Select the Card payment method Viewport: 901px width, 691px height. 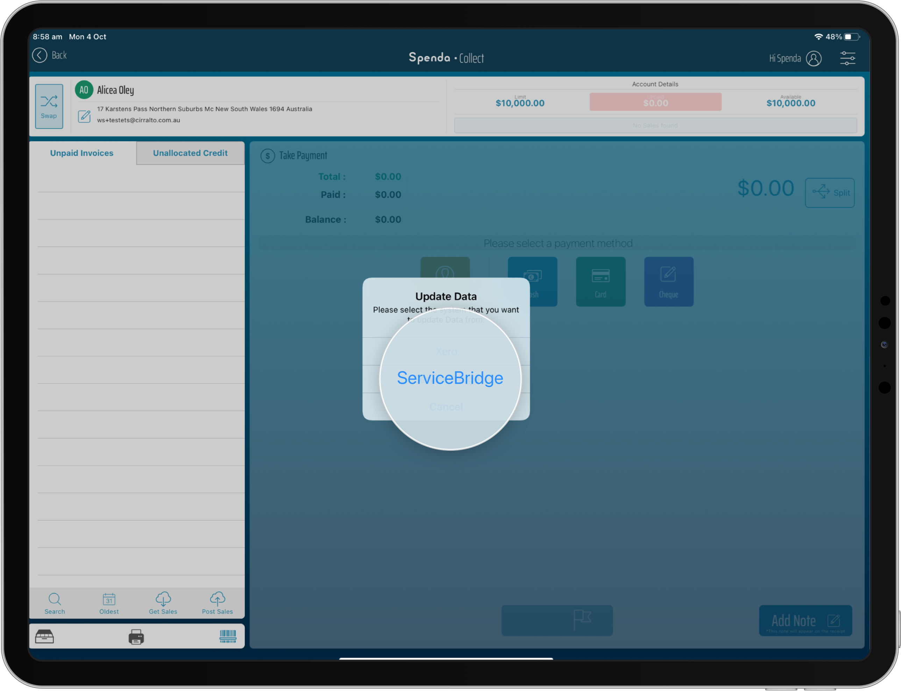pyautogui.click(x=601, y=282)
